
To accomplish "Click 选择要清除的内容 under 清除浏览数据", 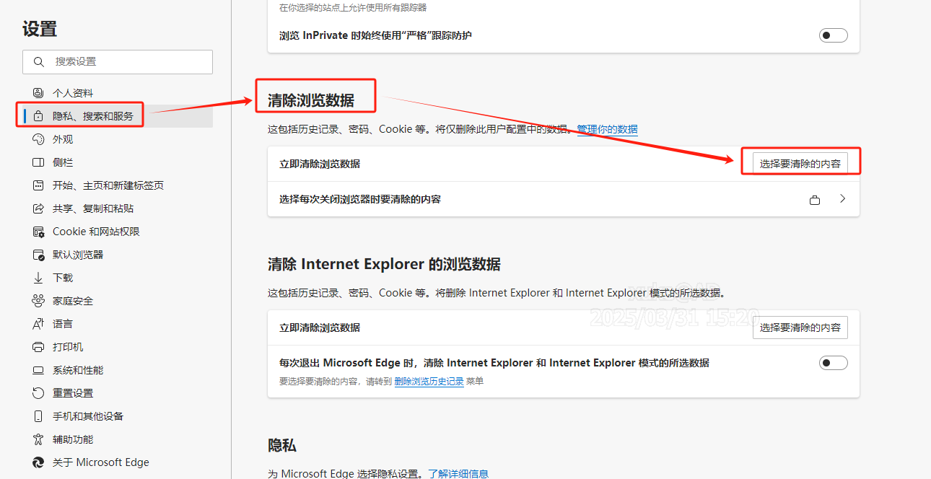I will tap(800, 164).
